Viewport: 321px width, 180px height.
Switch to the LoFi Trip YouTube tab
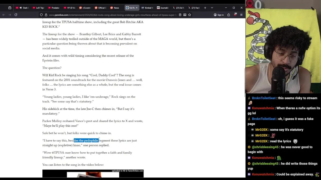click(38, 8)
